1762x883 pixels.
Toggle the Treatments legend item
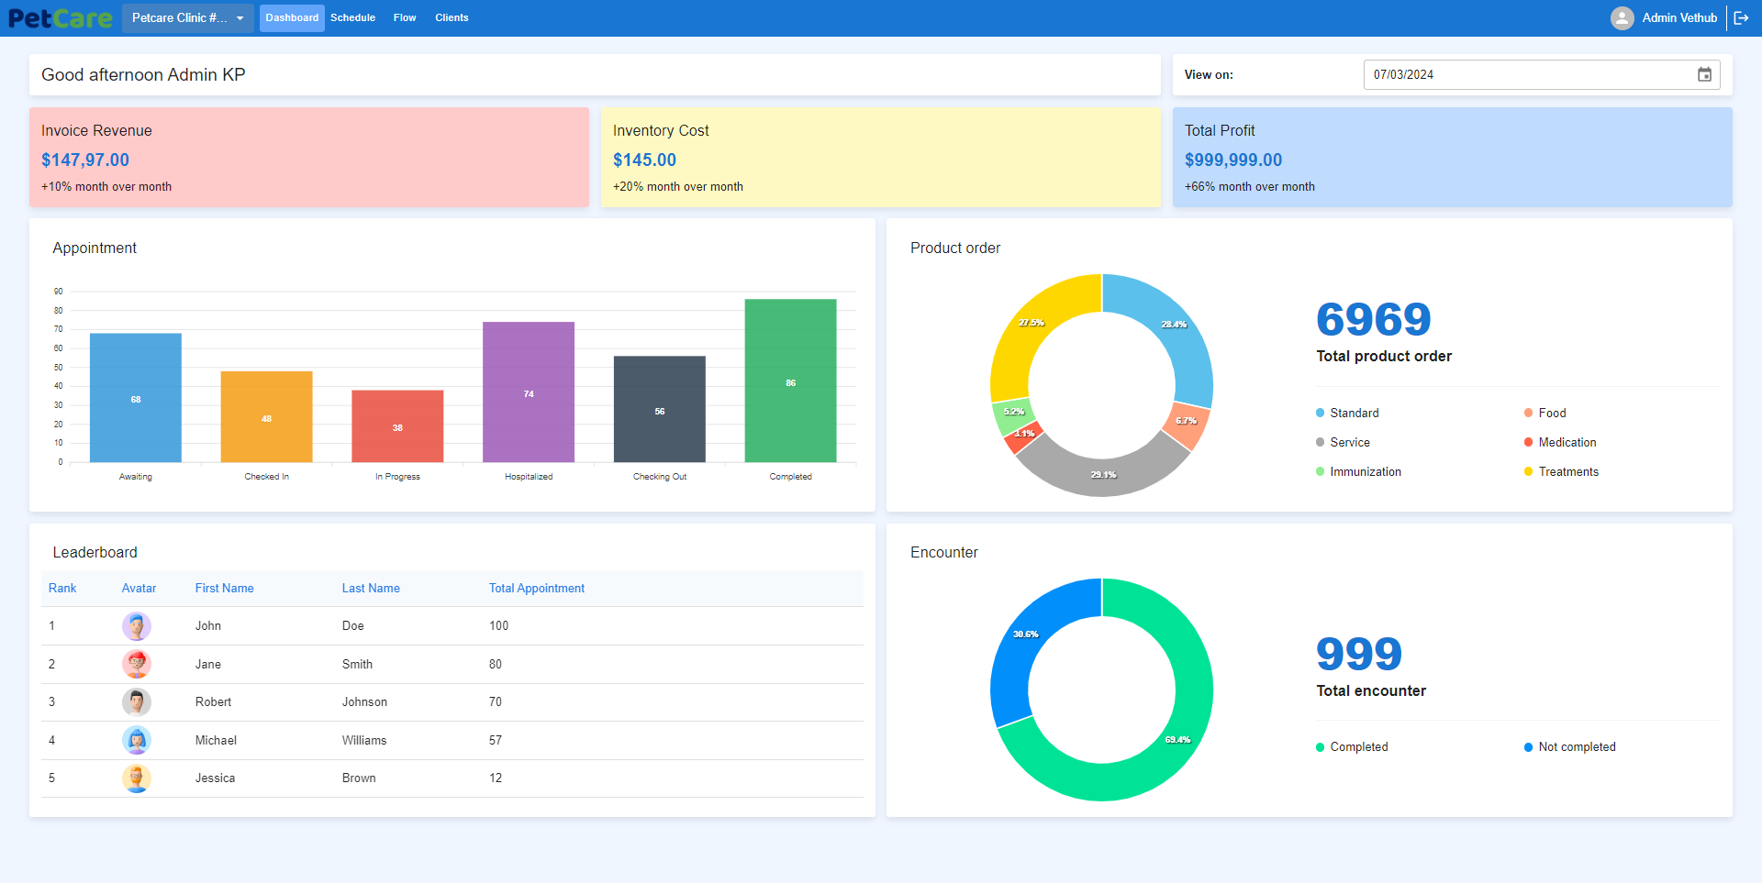[x=1561, y=472]
